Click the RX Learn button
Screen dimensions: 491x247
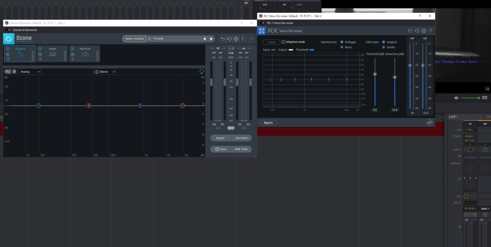pyautogui.click(x=271, y=42)
